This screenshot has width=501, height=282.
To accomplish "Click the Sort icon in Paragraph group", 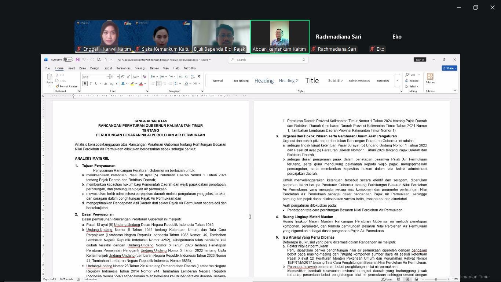I will point(193,77).
